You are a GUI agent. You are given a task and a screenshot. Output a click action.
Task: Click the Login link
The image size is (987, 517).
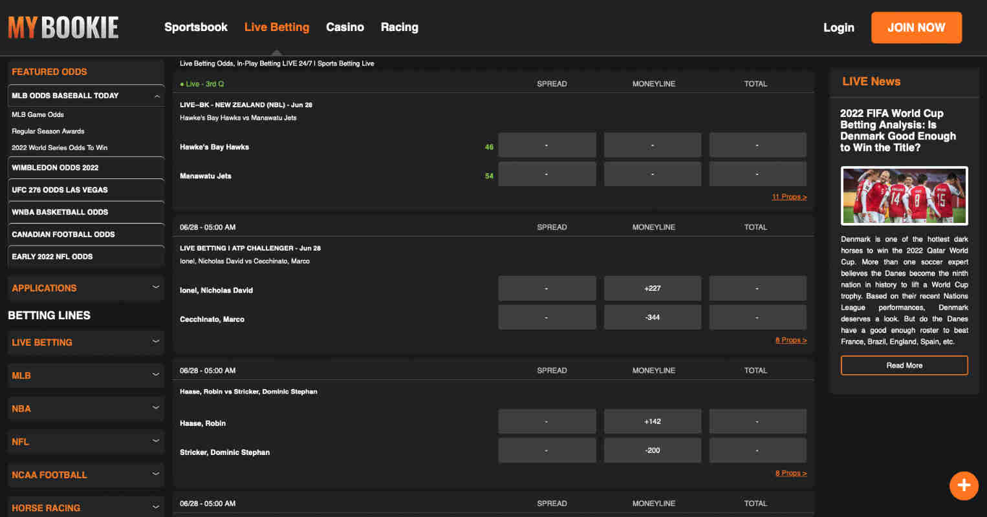(x=839, y=27)
